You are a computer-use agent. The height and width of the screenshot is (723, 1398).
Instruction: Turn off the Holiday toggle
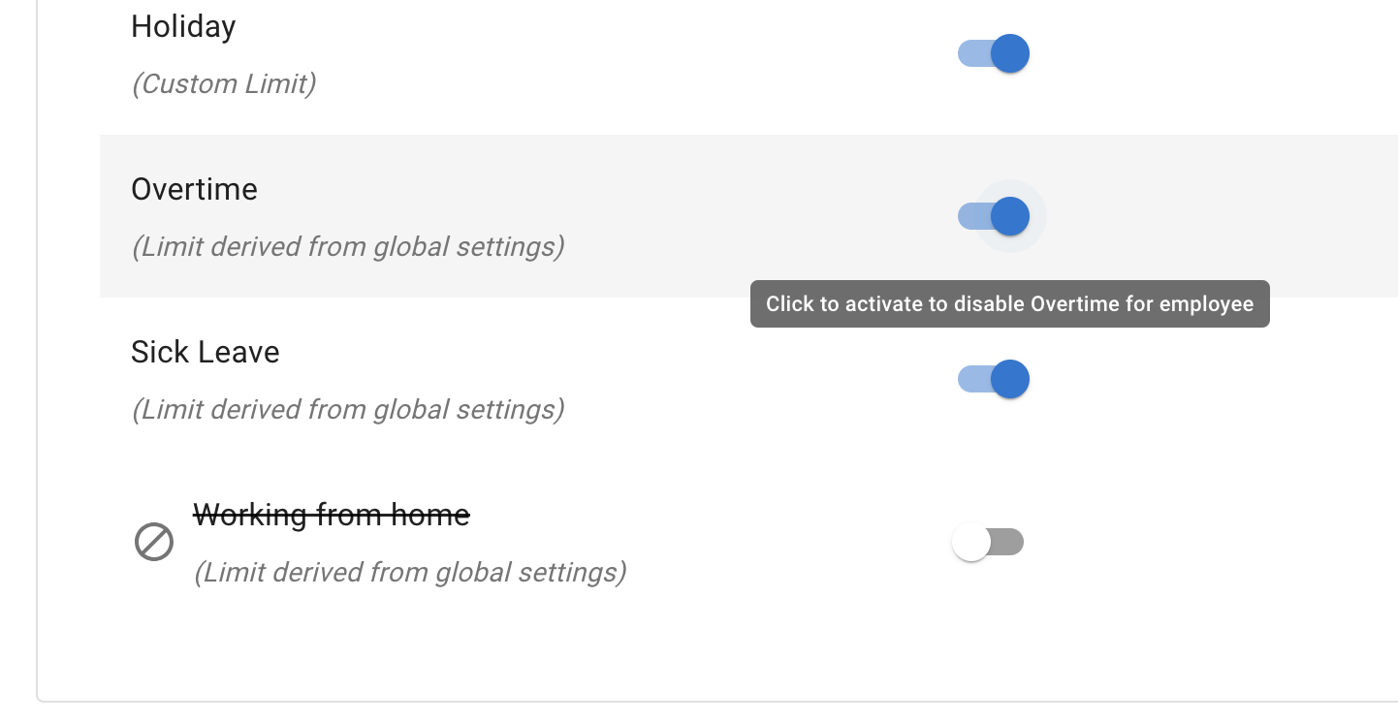click(993, 53)
